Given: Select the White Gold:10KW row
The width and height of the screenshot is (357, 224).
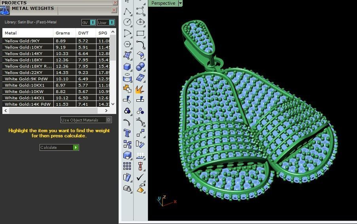Looking at the screenshot, I should coord(56,91).
